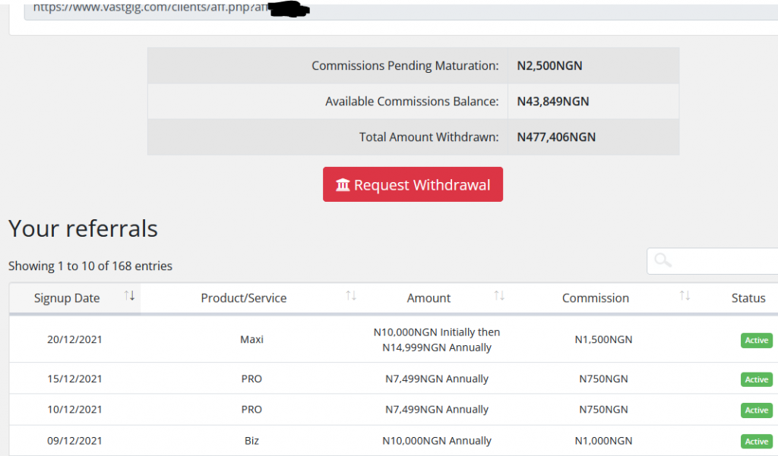The width and height of the screenshot is (778, 456).
Task: Click the magnifier icon in search box
Action: click(663, 260)
